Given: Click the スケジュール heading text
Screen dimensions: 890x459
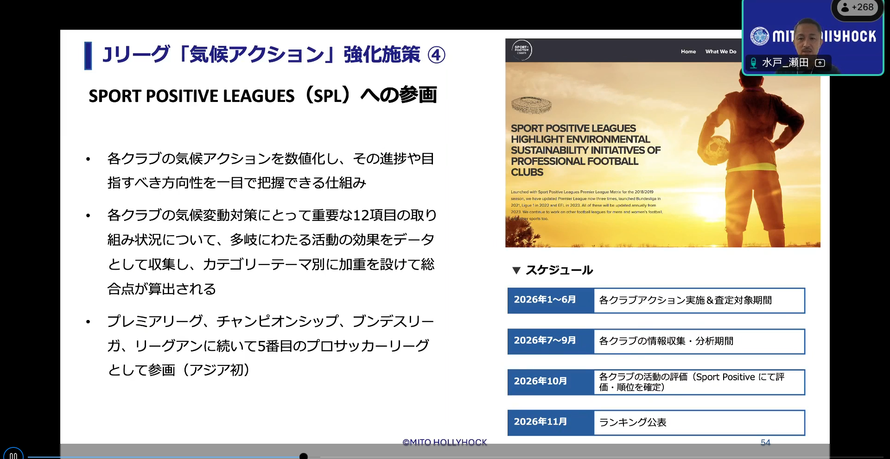Looking at the screenshot, I should pos(559,270).
